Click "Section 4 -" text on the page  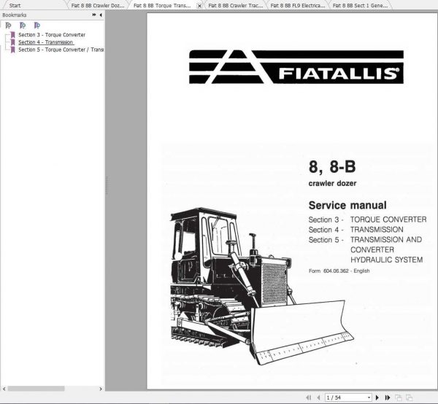coord(326,230)
